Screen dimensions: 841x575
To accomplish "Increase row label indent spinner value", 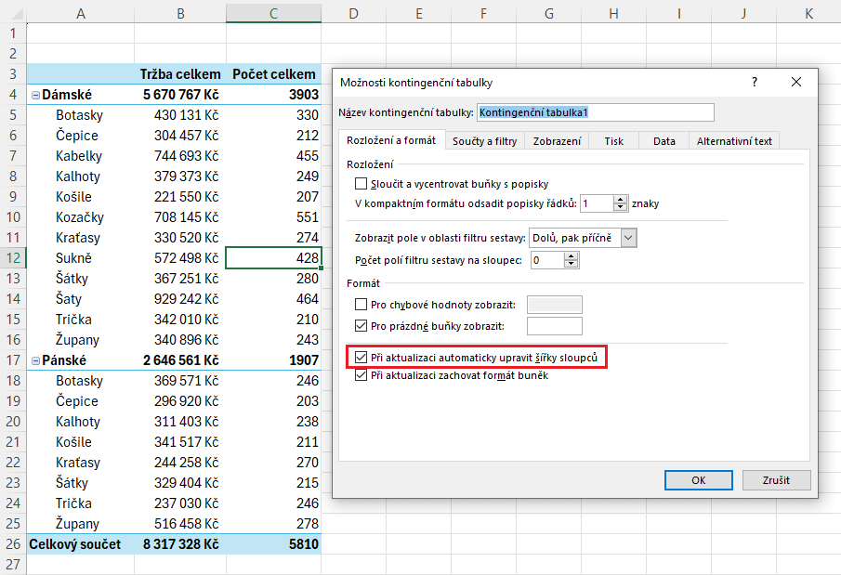I will (620, 199).
